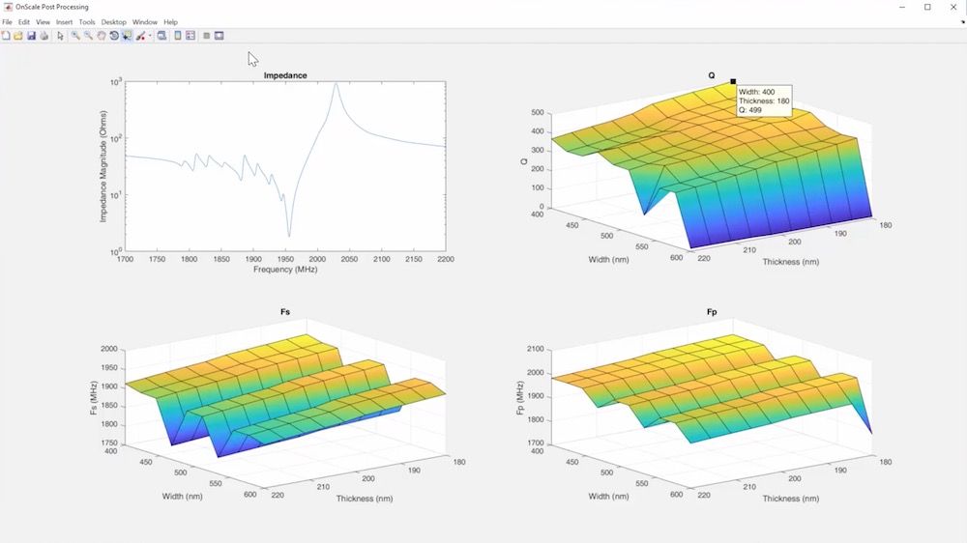Click the Print Figure icon
The image size is (967, 543).
click(x=44, y=36)
